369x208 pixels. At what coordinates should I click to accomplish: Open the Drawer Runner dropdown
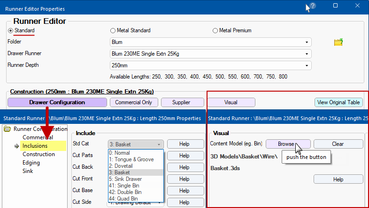tap(211, 54)
